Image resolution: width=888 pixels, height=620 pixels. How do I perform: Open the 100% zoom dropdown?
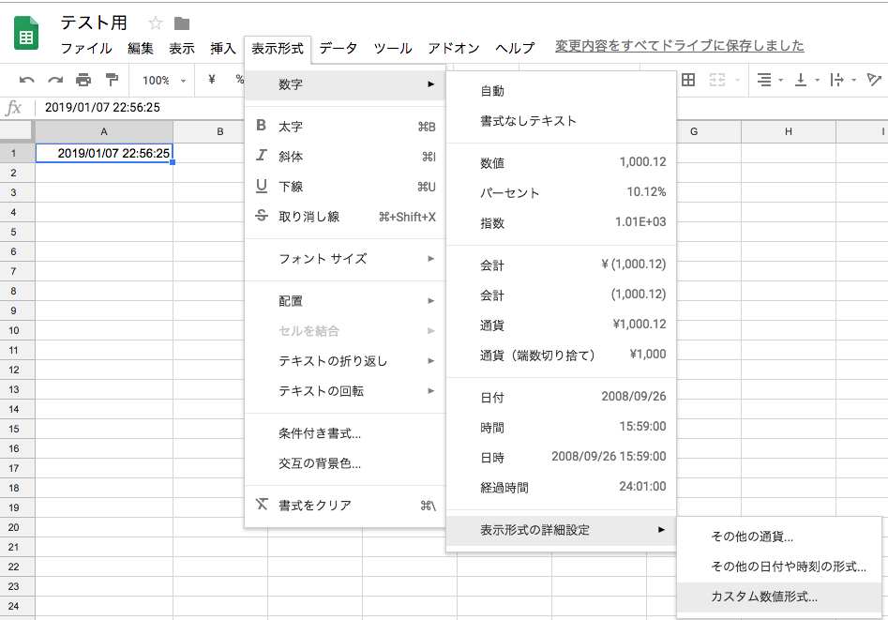click(158, 81)
